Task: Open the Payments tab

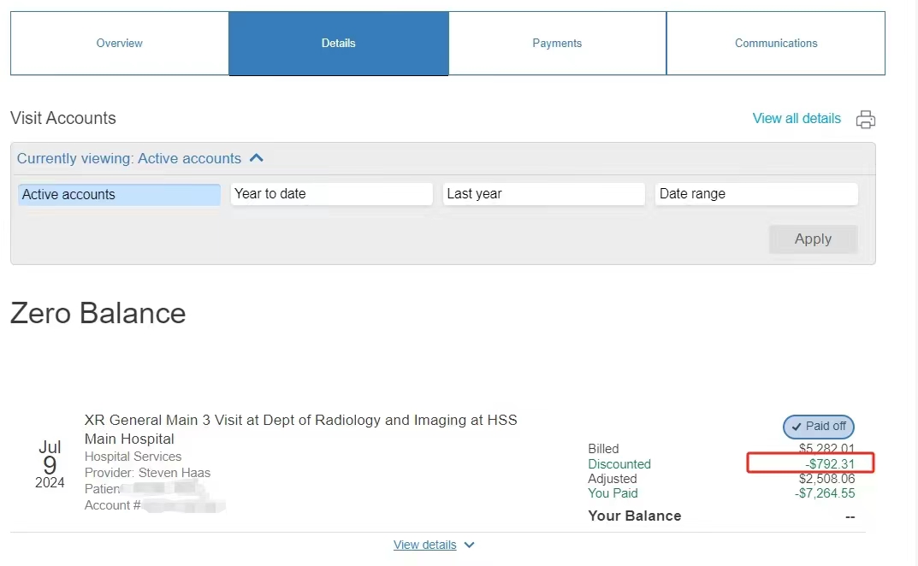Action: pyautogui.click(x=557, y=43)
